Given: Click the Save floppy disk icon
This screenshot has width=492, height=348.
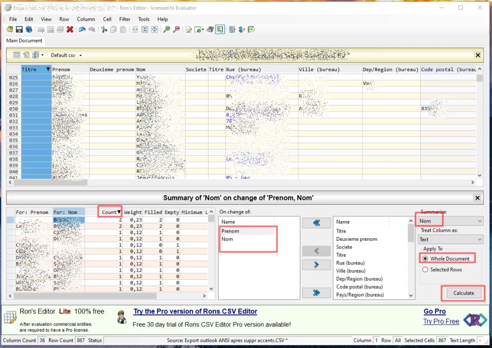Looking at the screenshot, I should [19, 29].
